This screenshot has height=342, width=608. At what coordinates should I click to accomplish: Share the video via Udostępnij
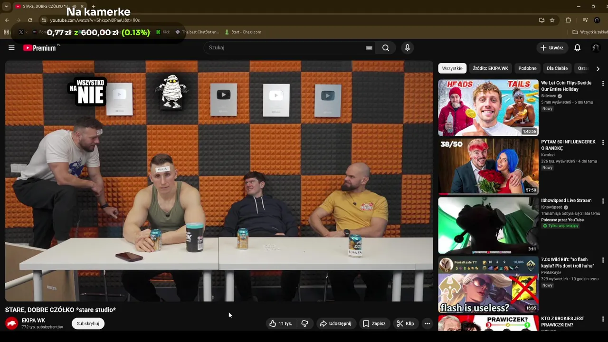[x=335, y=323]
